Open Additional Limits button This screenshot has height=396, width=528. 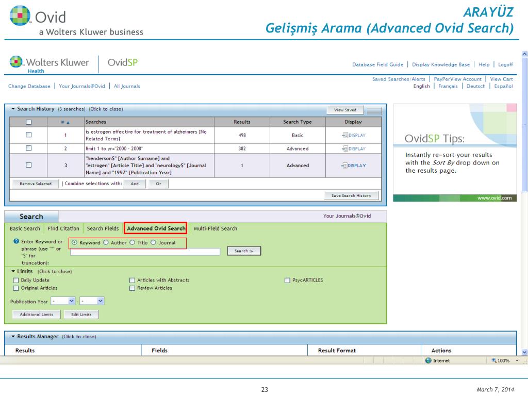click(x=37, y=315)
